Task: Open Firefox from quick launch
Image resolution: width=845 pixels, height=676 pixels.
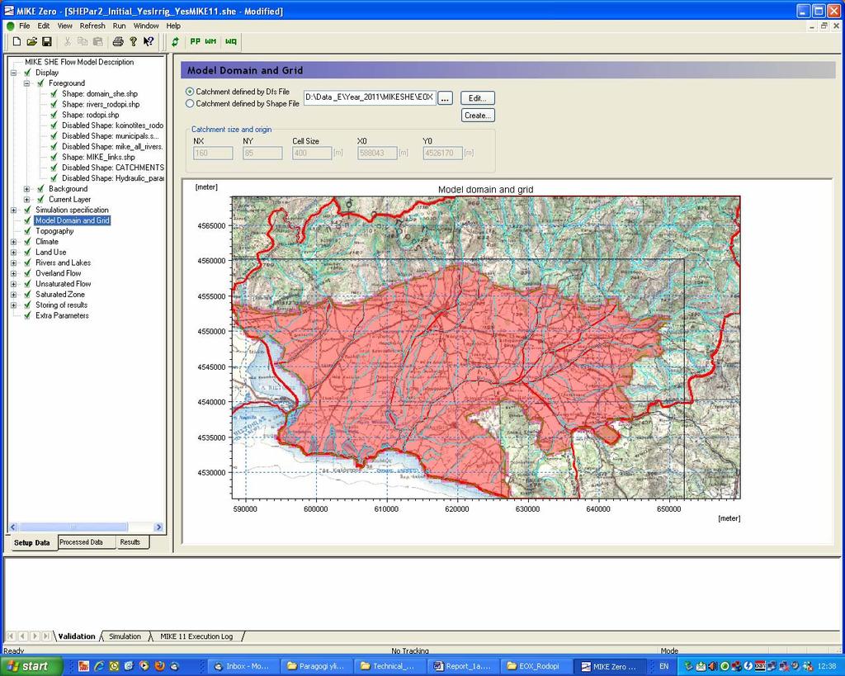Action: pyautogui.click(x=159, y=666)
